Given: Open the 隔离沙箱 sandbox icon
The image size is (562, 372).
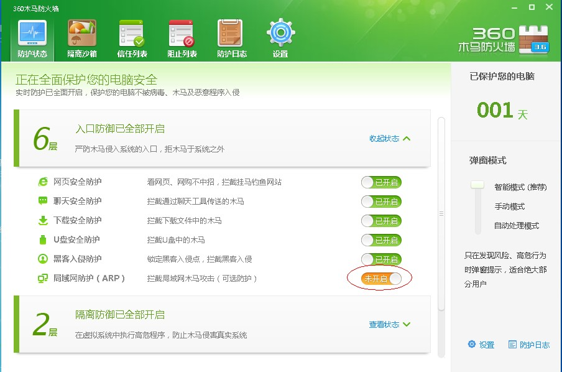Looking at the screenshot, I should click(x=82, y=33).
